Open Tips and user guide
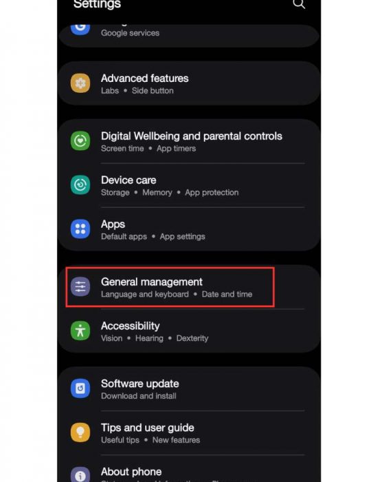The image size is (378, 482). click(x=189, y=433)
